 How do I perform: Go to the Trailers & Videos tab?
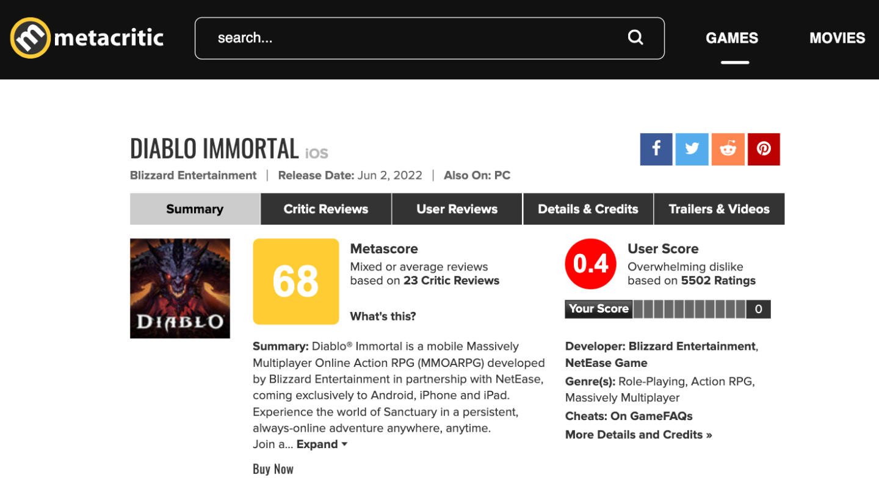[x=719, y=209]
